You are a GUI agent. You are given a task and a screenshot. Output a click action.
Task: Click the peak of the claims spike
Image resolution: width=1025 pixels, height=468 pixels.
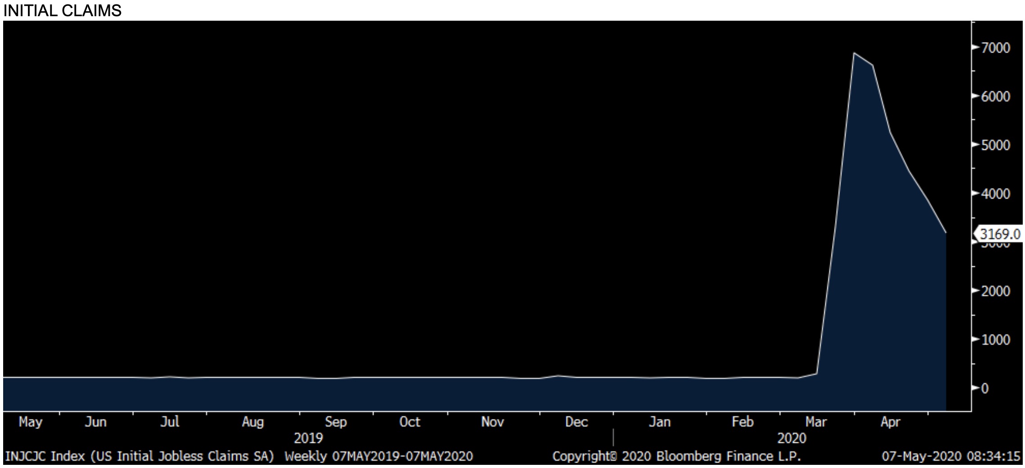click(854, 53)
